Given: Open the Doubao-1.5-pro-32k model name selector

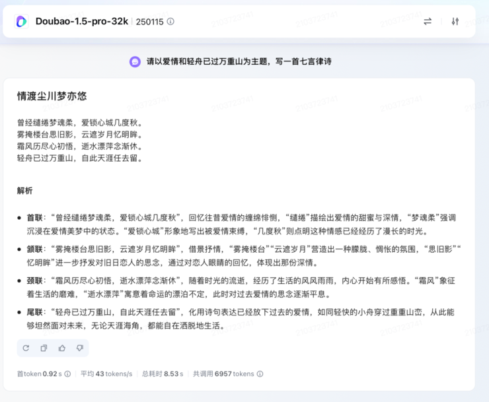Looking at the screenshot, I should (x=82, y=21).
